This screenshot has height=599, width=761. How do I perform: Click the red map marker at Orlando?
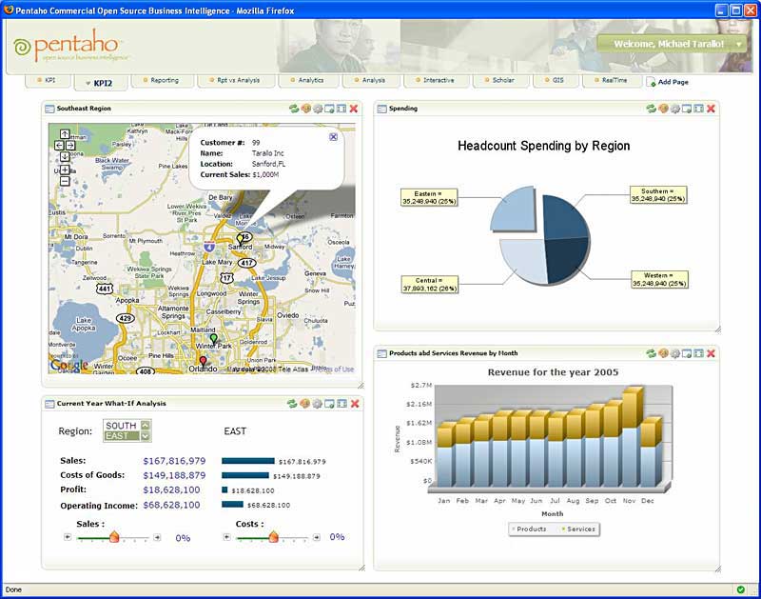203,361
